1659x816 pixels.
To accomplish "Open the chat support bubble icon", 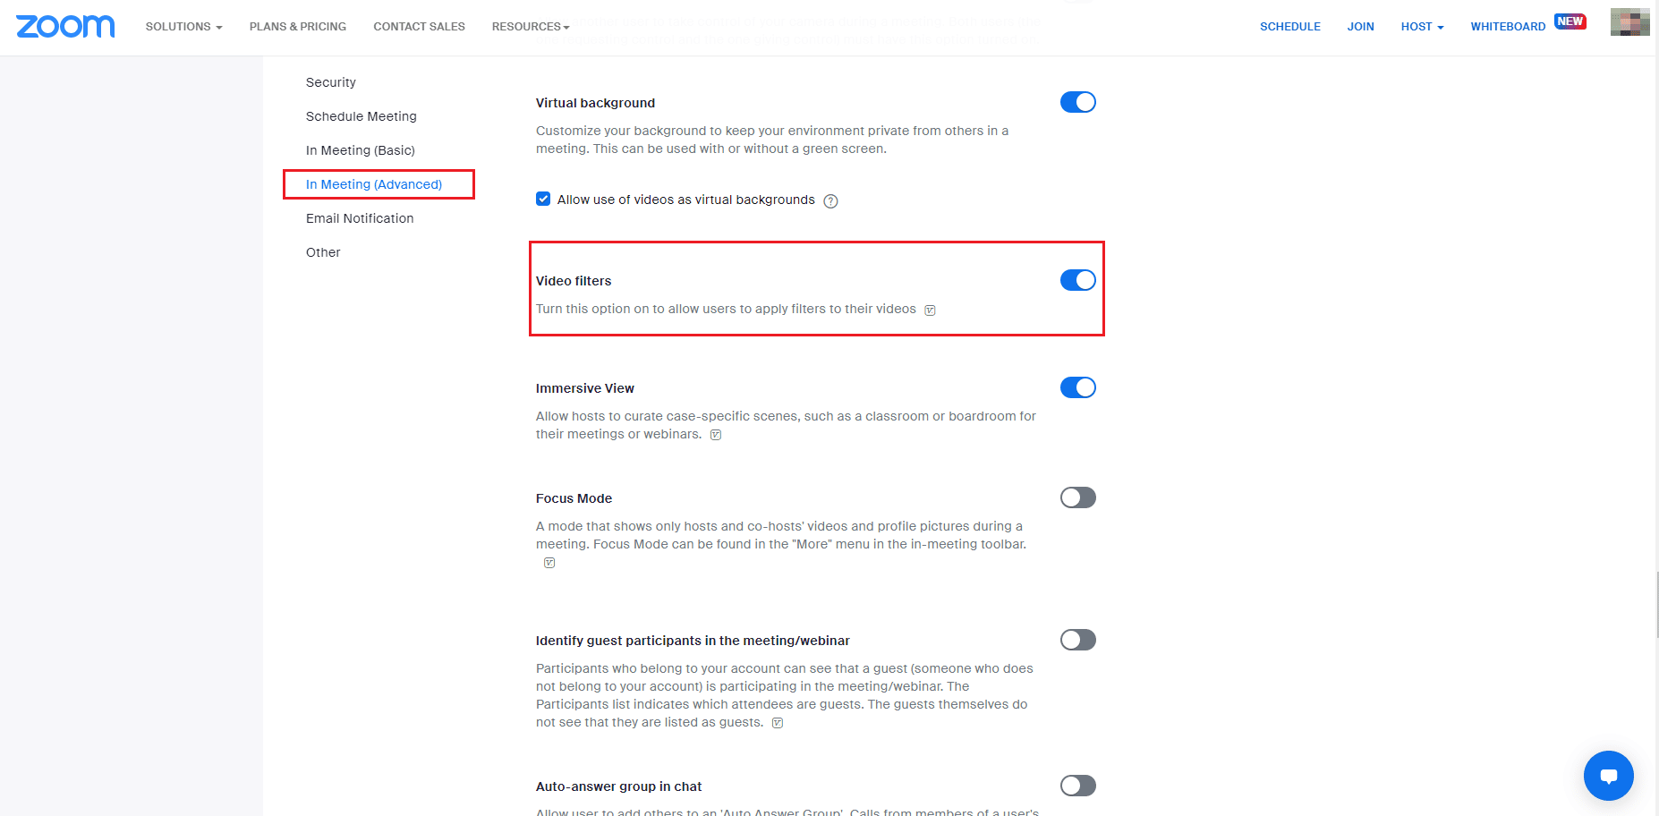I will click(x=1608, y=776).
